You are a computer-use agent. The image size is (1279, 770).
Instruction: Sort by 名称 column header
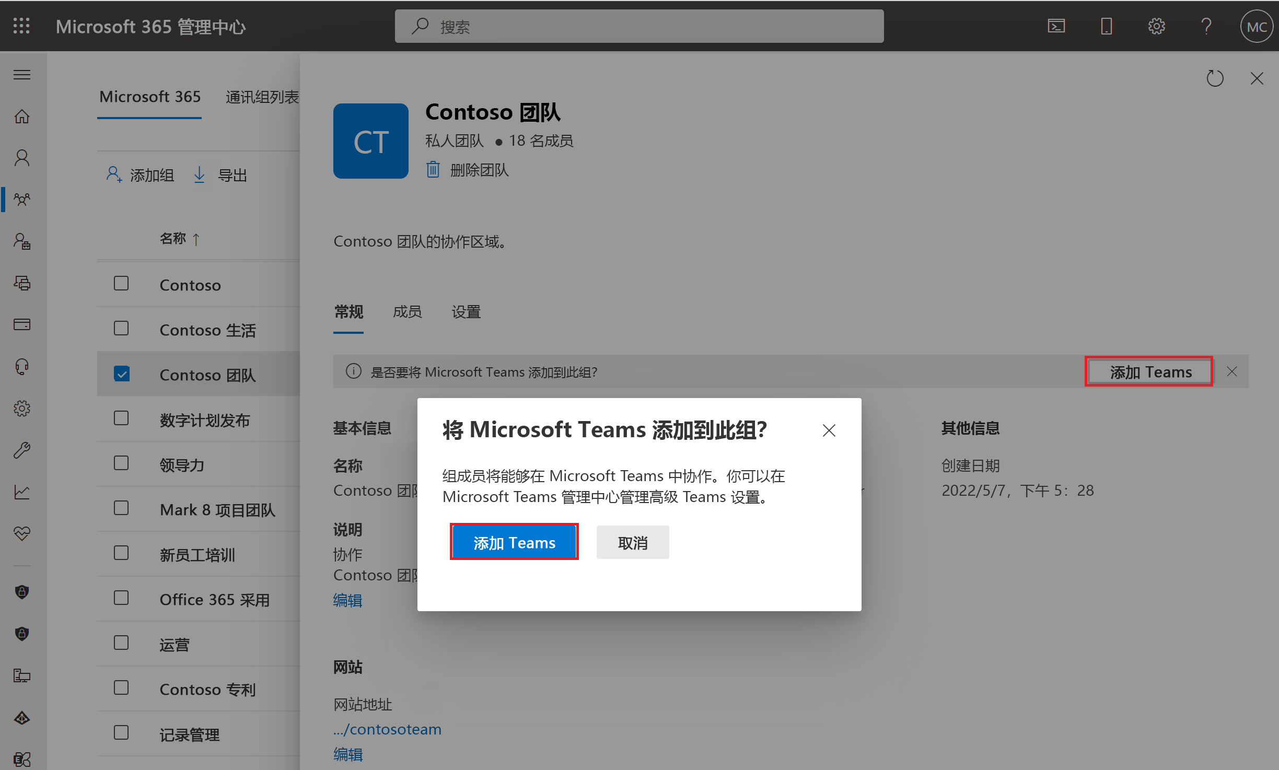click(180, 239)
